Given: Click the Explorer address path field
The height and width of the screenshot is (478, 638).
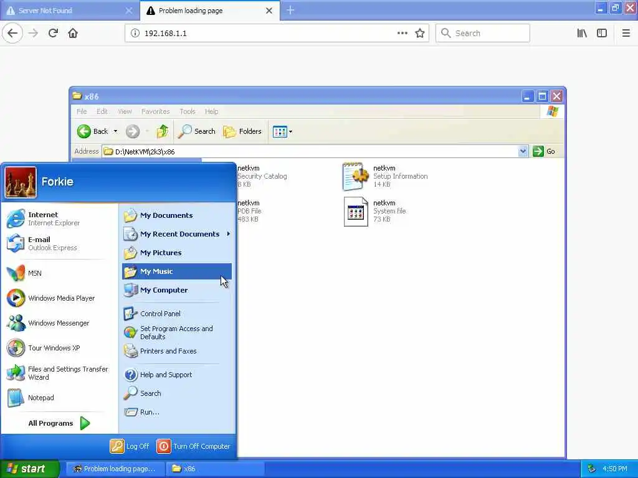Looking at the screenshot, I should [310, 151].
